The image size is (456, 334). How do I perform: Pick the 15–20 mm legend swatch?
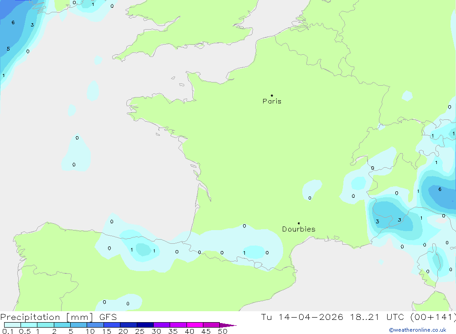(x=112, y=325)
